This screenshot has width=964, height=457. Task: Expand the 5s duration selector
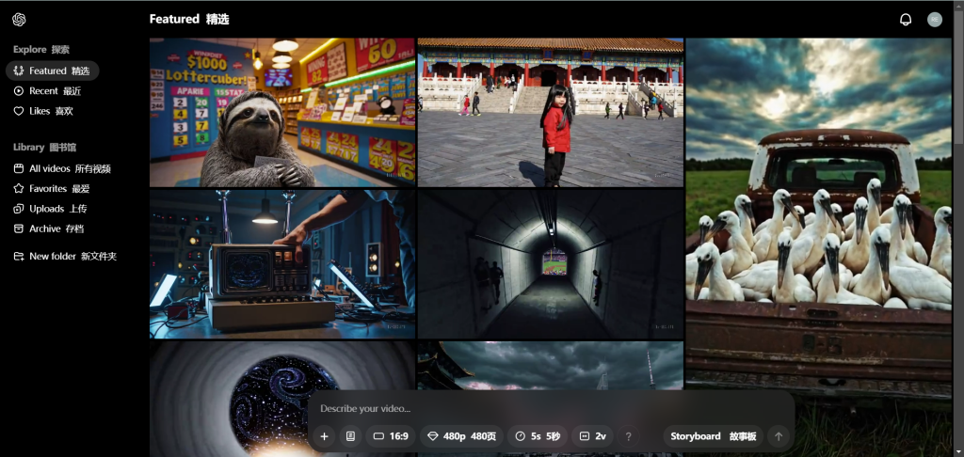[x=538, y=436]
